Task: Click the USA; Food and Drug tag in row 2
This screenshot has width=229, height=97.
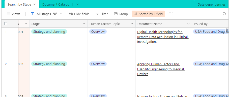Action: [x=211, y=64]
